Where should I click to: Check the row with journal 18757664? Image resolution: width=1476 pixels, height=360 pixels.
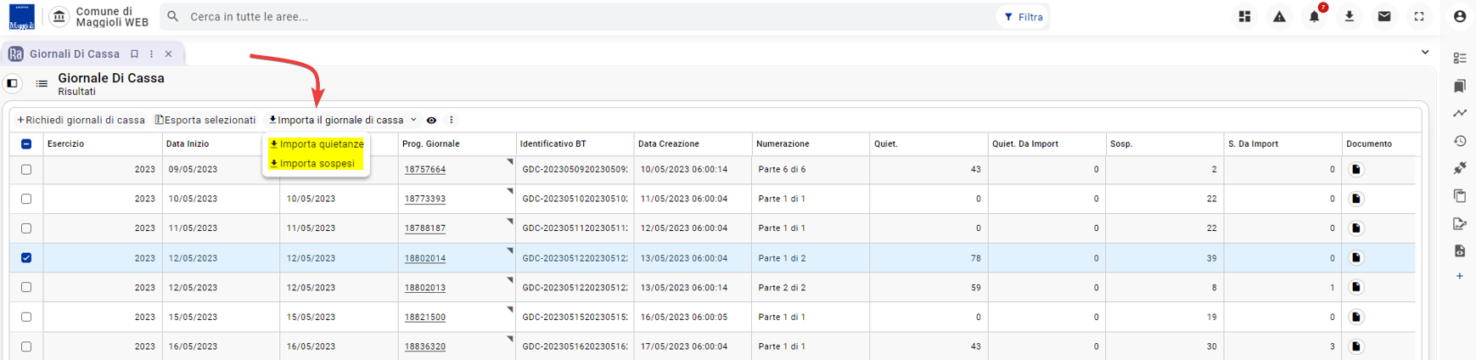coord(26,170)
